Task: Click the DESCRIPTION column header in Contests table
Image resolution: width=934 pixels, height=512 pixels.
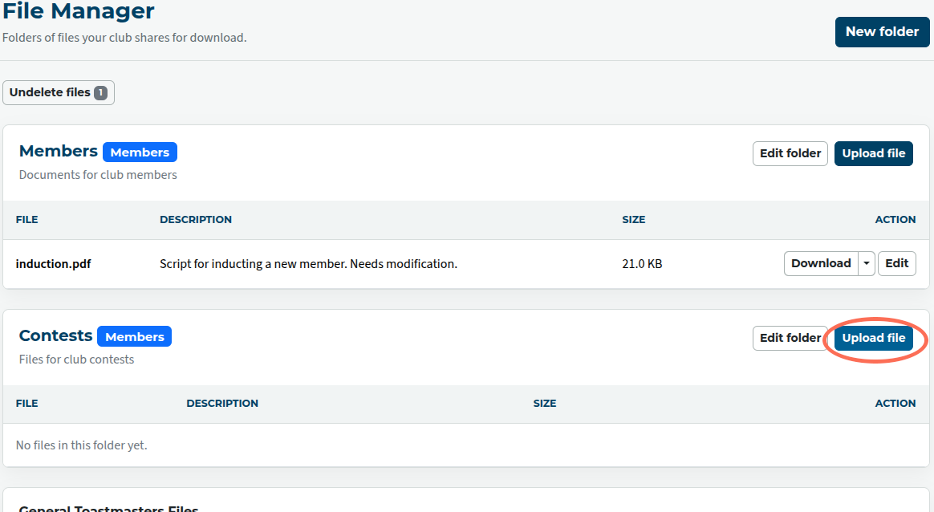Action: tap(222, 404)
